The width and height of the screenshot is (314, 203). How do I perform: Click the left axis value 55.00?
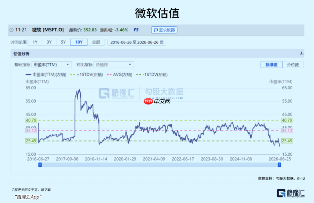(x=31, y=101)
